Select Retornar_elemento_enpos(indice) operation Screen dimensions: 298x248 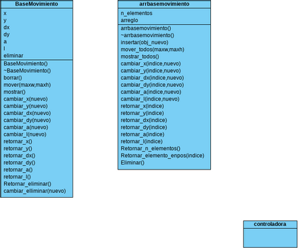(x=162, y=156)
